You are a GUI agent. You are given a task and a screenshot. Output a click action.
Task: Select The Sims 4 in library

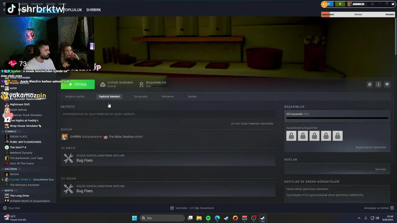pyautogui.click(x=18, y=147)
